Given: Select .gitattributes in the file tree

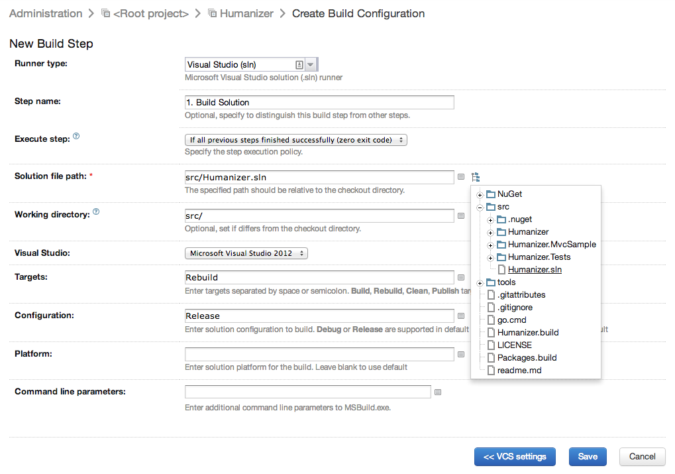Looking at the screenshot, I should [x=522, y=295].
